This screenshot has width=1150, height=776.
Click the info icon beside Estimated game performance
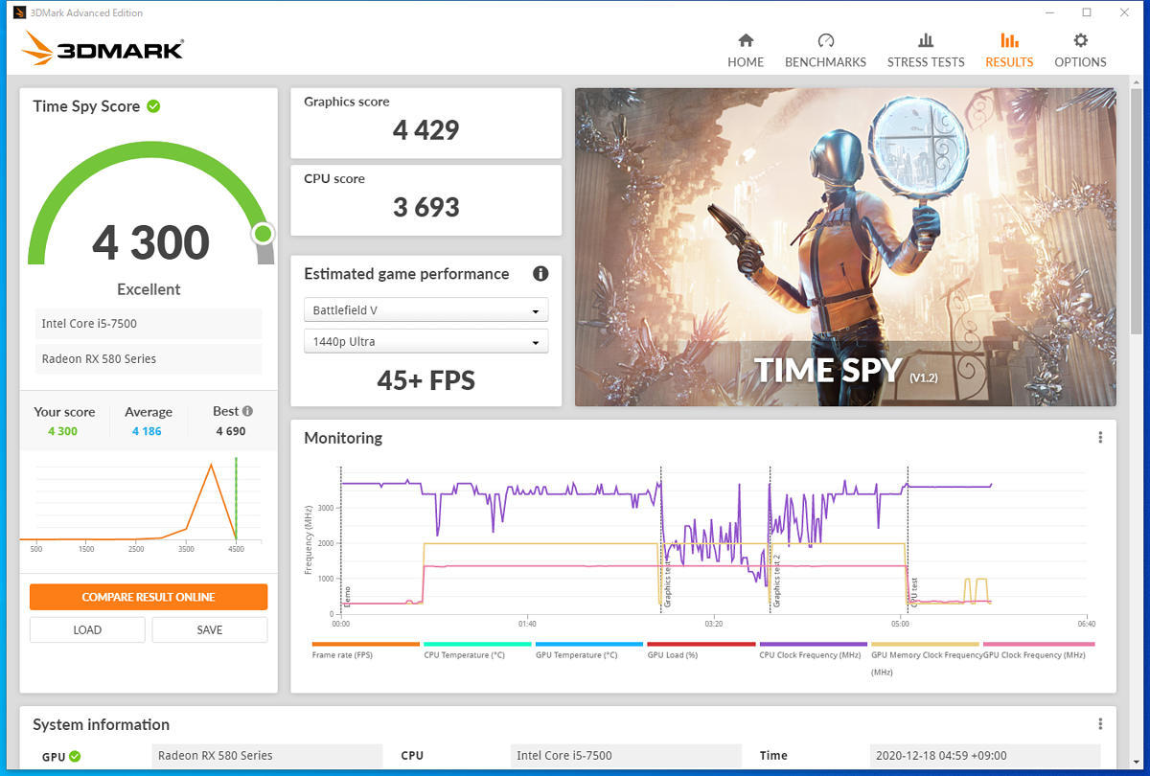click(540, 274)
